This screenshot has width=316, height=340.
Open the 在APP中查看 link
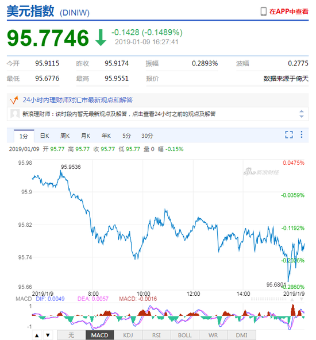pos(288,11)
